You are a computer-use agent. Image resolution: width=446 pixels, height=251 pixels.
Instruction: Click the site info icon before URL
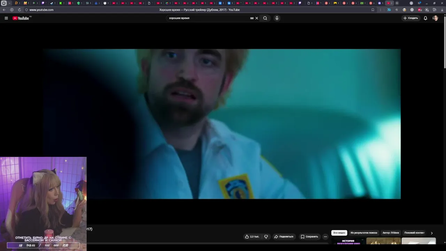pyautogui.click(x=26, y=10)
